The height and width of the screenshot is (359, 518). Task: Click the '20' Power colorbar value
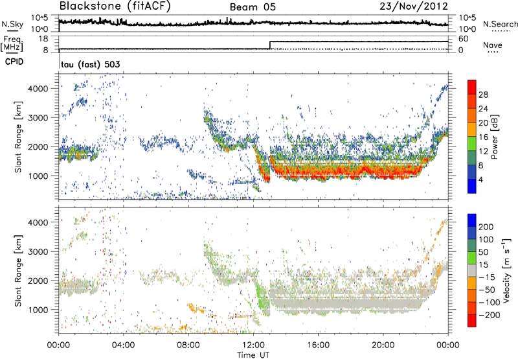click(x=483, y=123)
